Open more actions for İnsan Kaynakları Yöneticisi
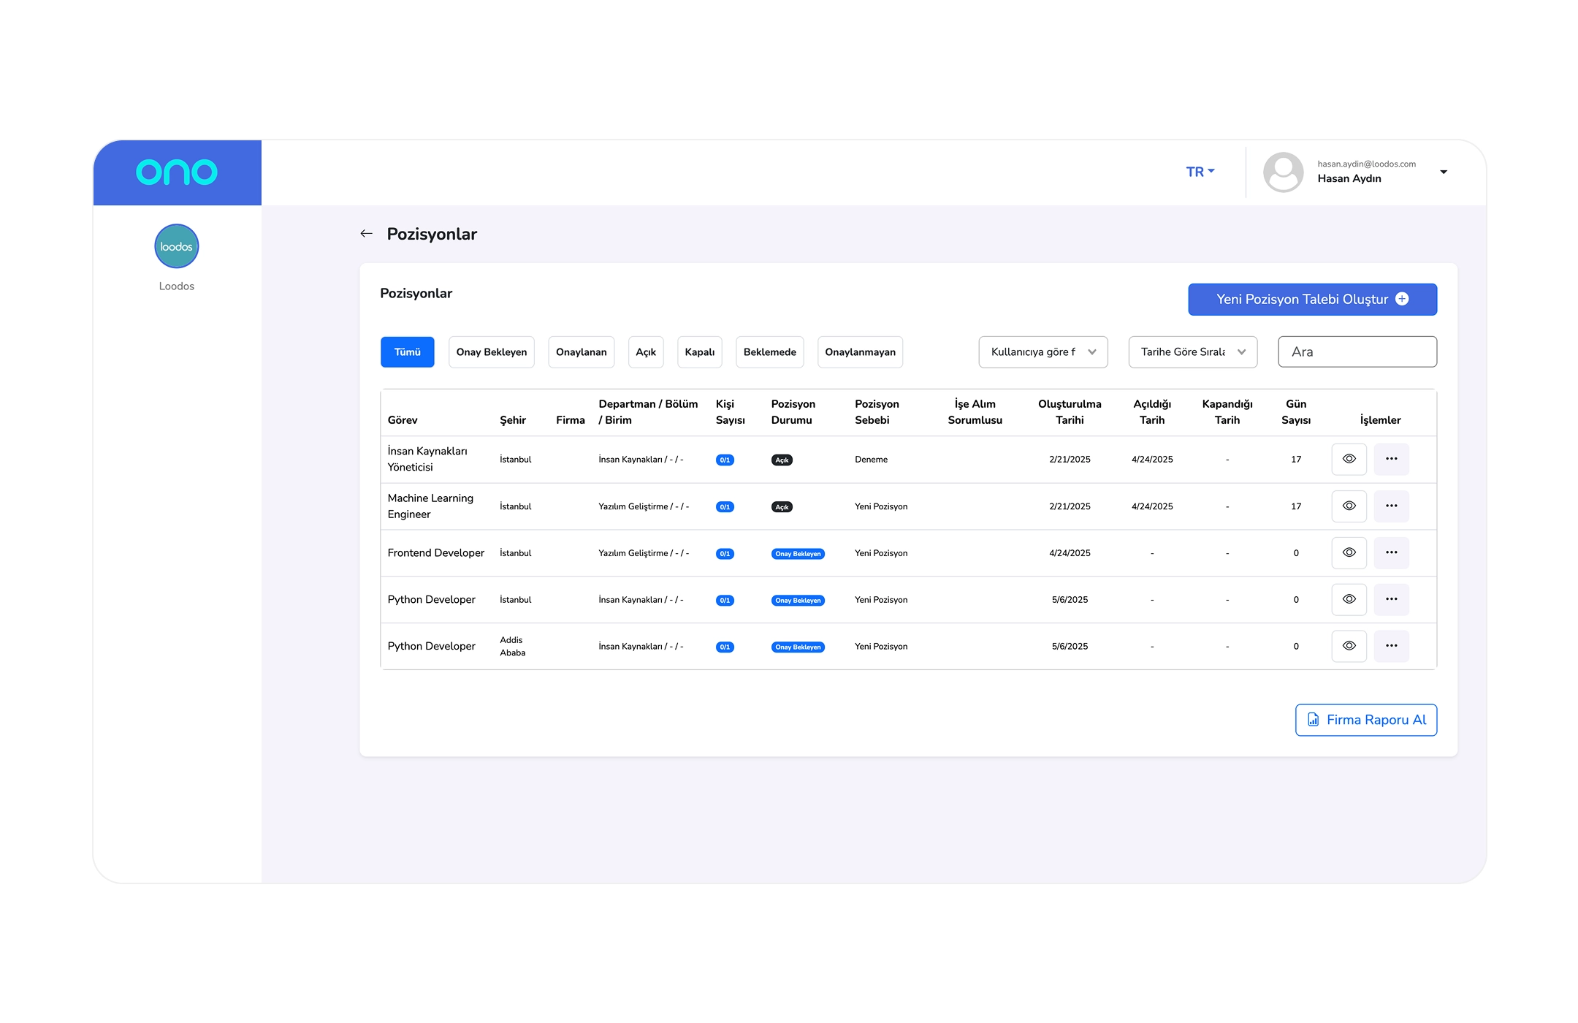Viewport: 1578px width, 1023px height. (1391, 459)
